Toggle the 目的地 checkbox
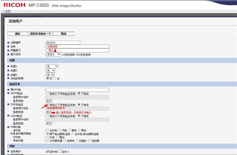237x155 pixels. click(x=47, y=151)
